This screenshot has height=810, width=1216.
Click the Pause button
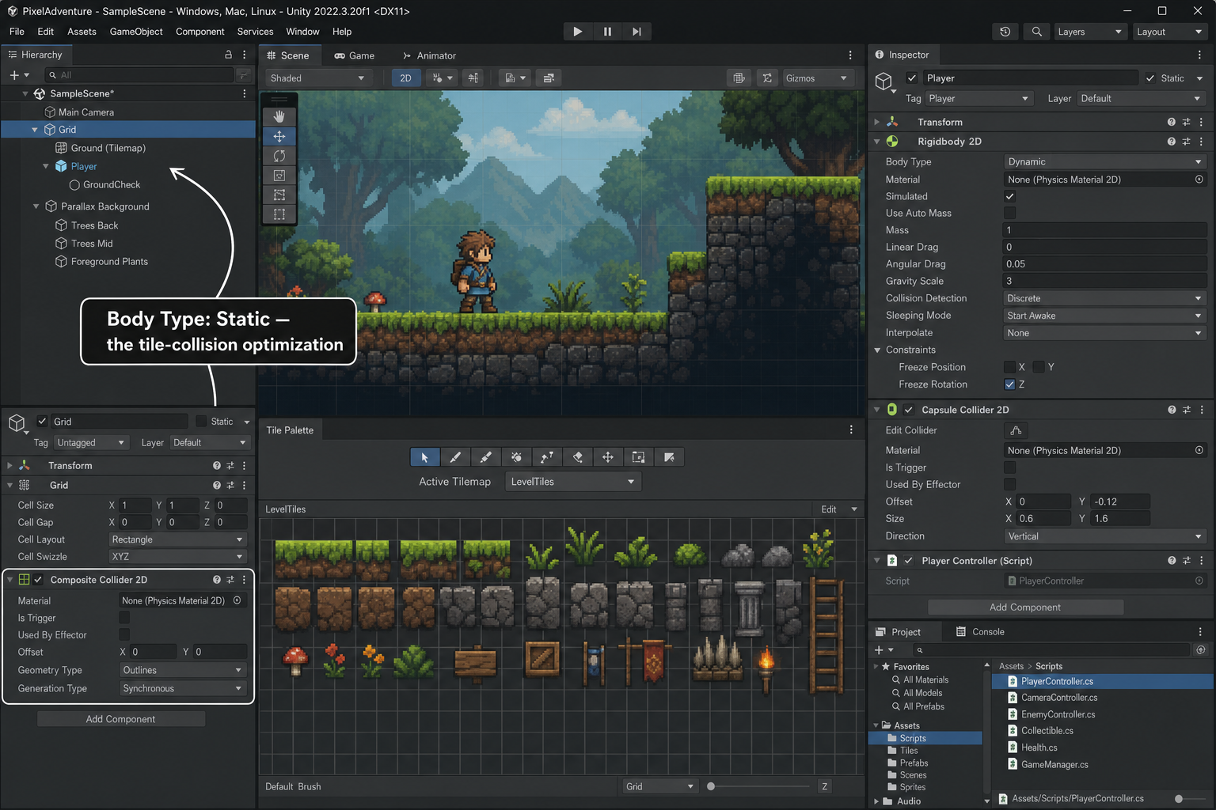[607, 32]
